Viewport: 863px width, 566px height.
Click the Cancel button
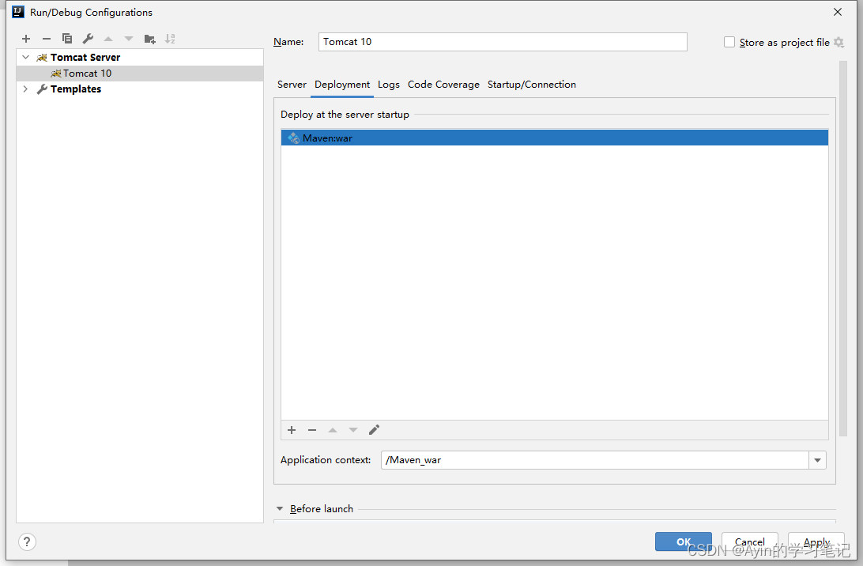point(750,541)
